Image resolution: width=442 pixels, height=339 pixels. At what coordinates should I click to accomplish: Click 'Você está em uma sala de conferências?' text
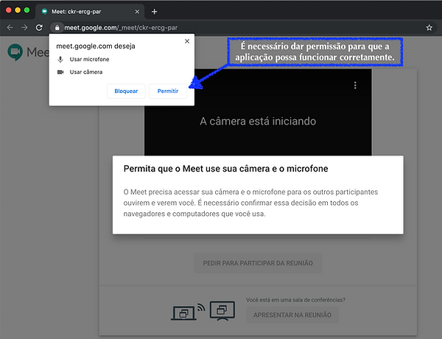295,300
